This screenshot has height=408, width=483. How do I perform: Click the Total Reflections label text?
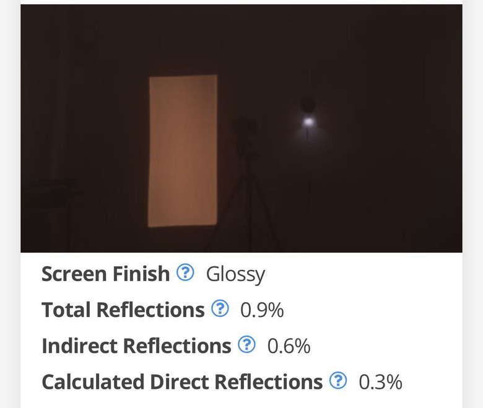123,310
